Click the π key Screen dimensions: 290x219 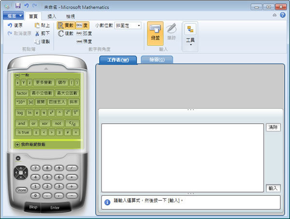(x=44, y=113)
